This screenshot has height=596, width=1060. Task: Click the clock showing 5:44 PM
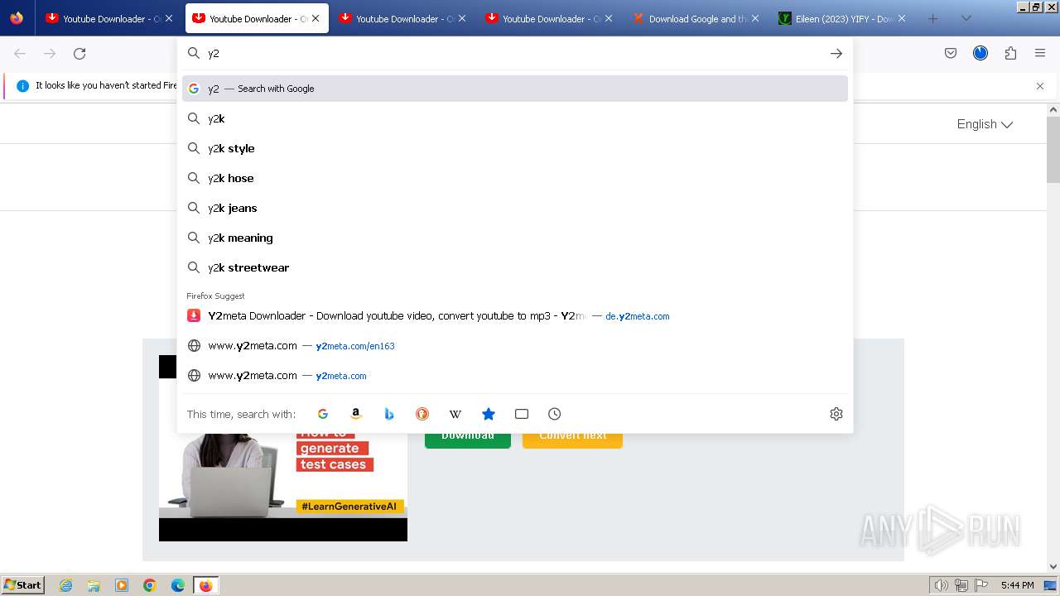(x=1017, y=585)
